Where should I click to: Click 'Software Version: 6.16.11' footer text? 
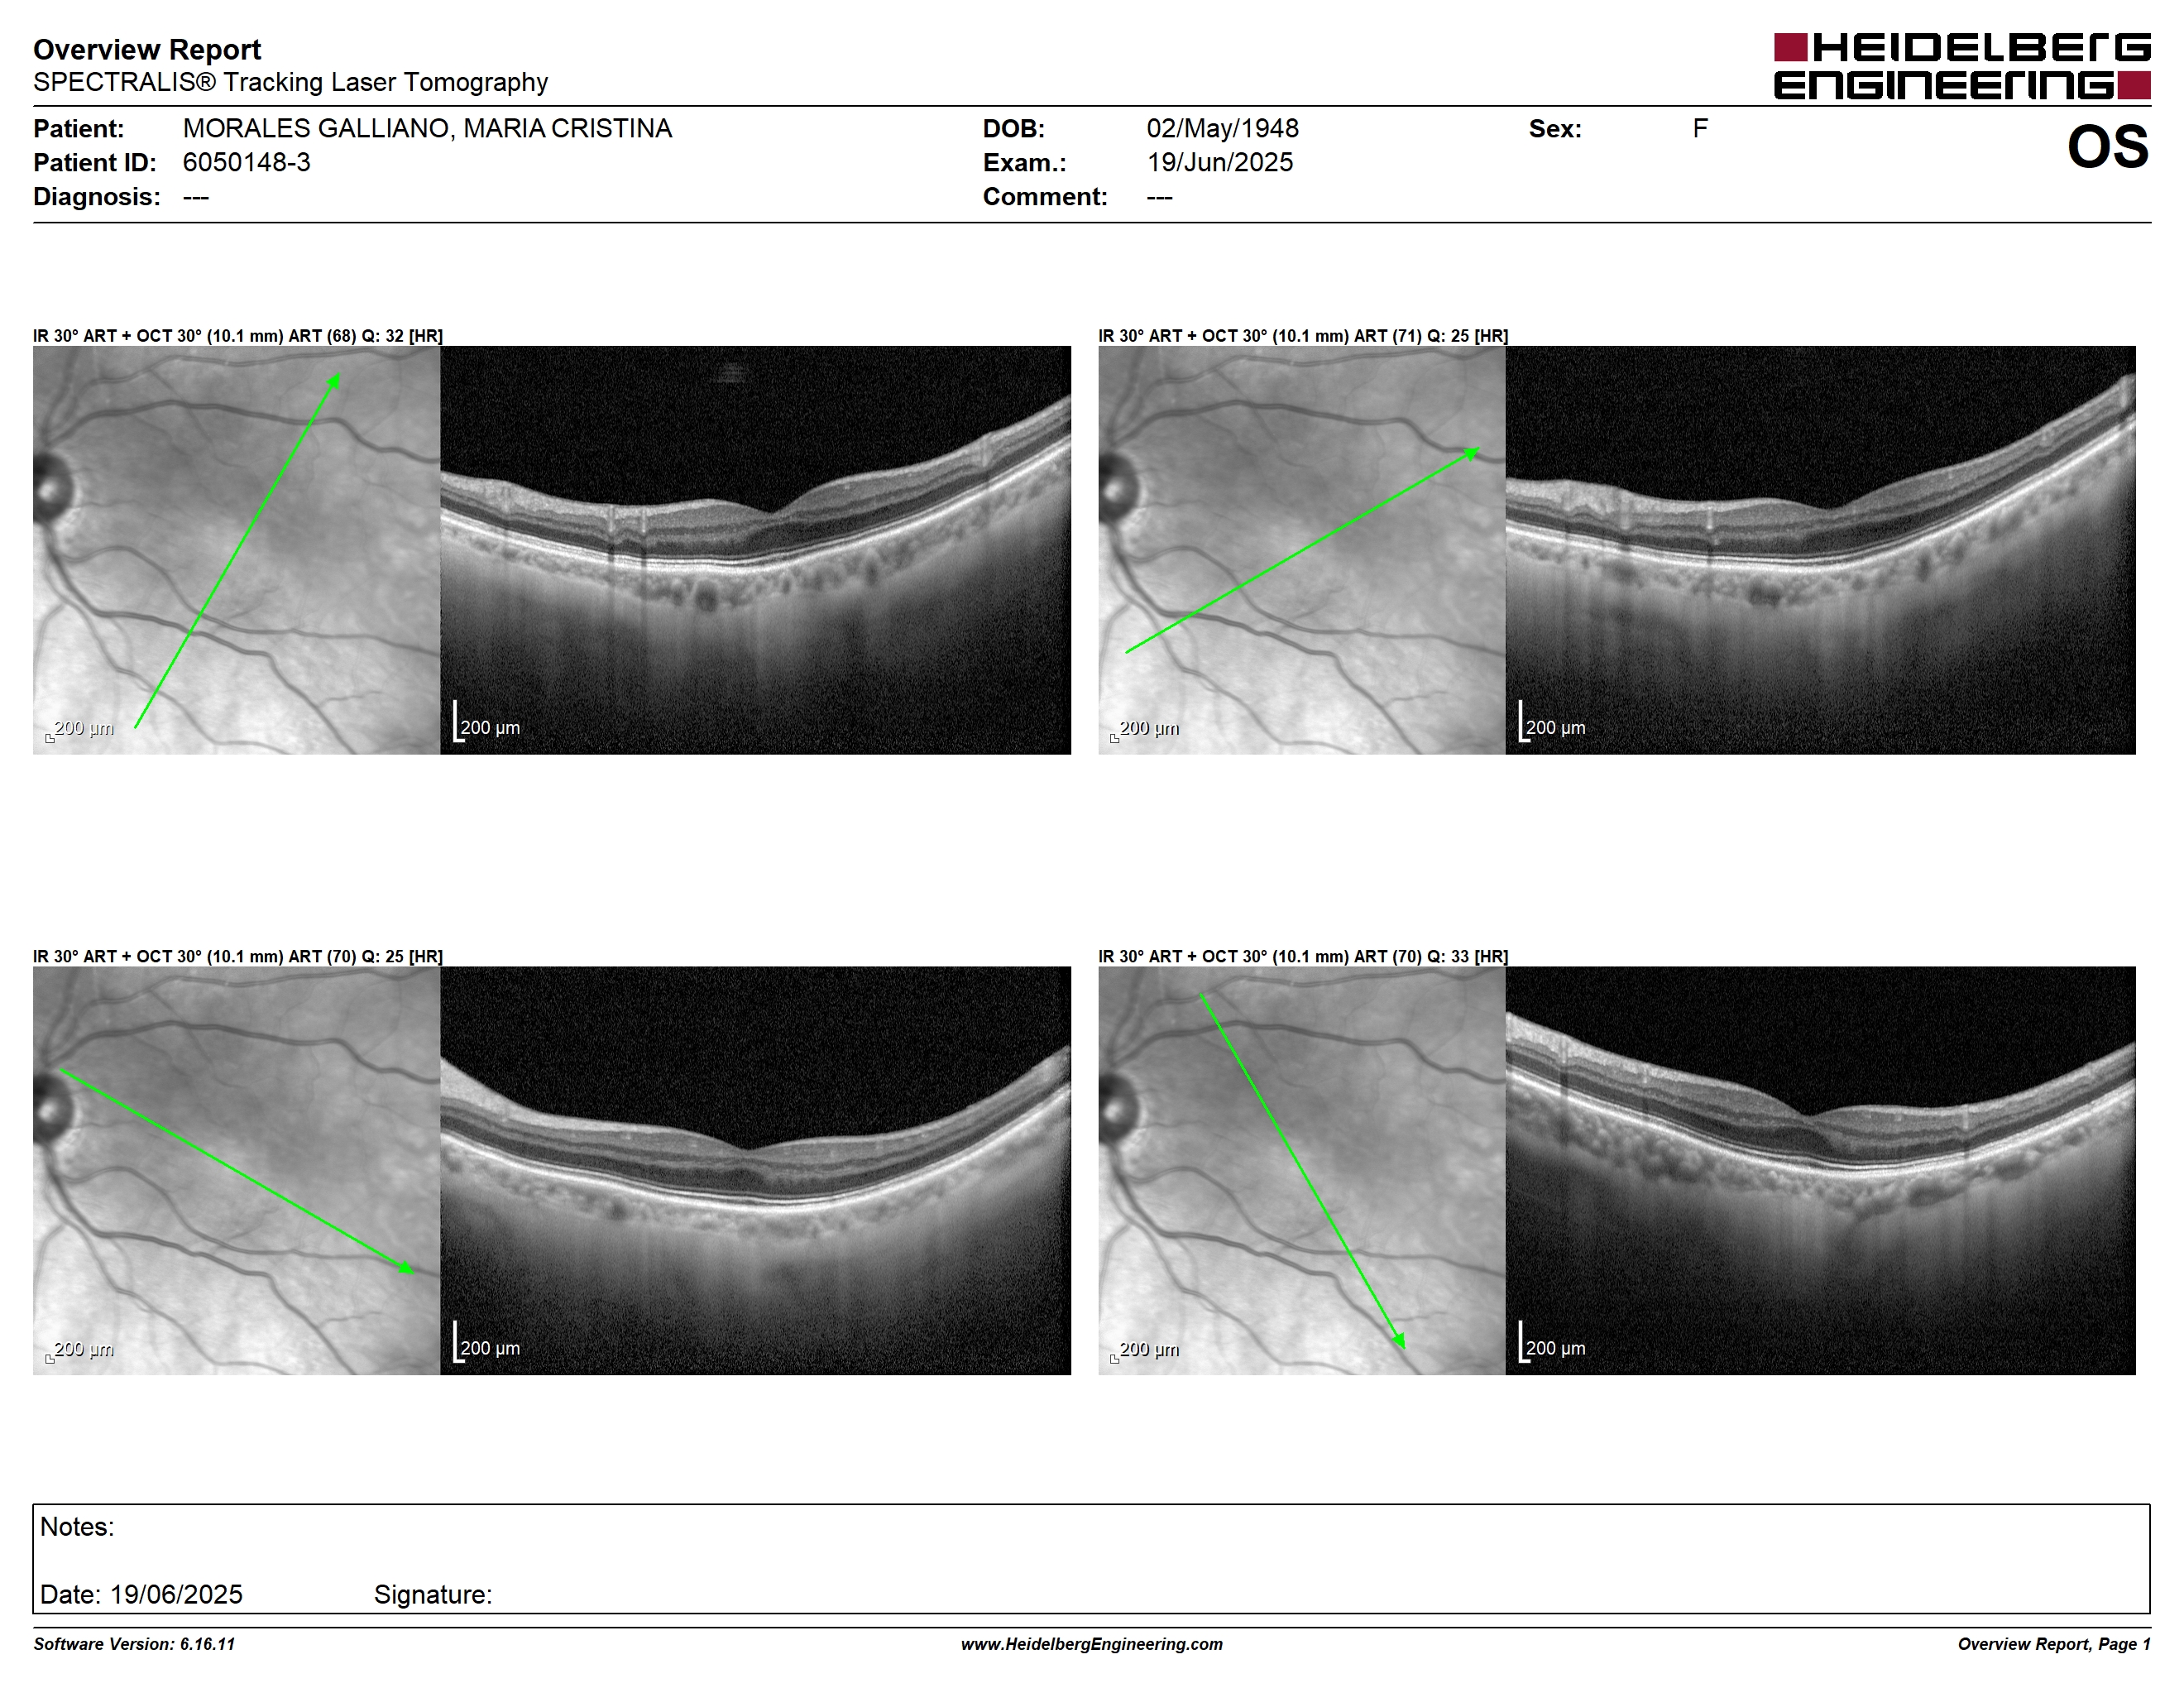(x=134, y=1644)
